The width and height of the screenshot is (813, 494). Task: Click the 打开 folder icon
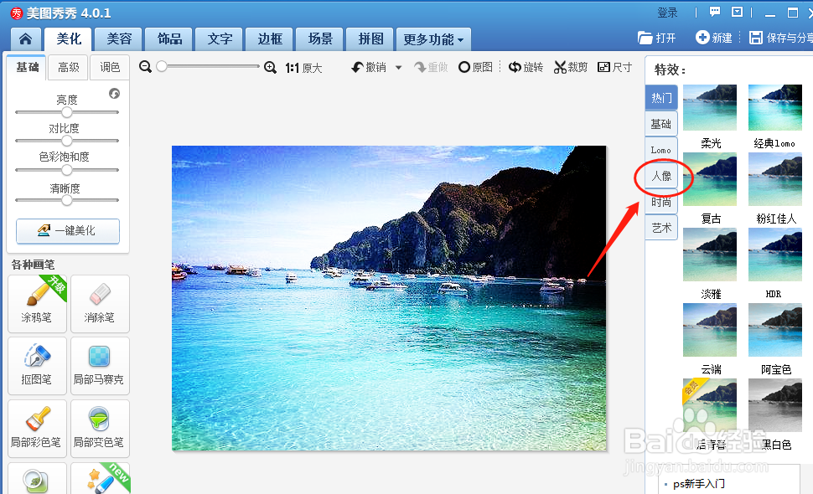(x=645, y=38)
